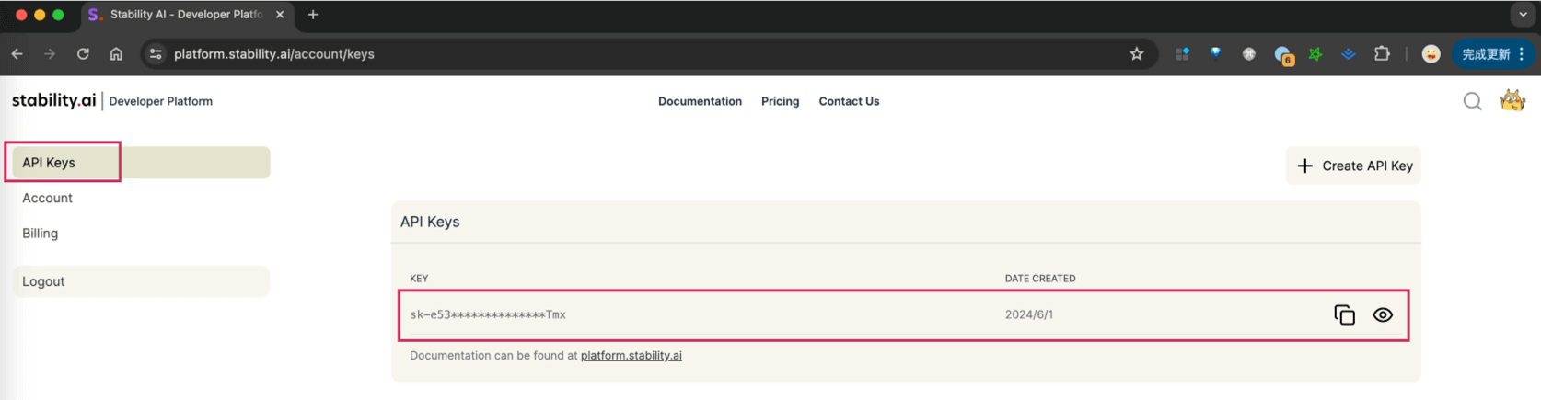This screenshot has width=1541, height=400.
Task: Go to browser home page
Action: (x=116, y=54)
